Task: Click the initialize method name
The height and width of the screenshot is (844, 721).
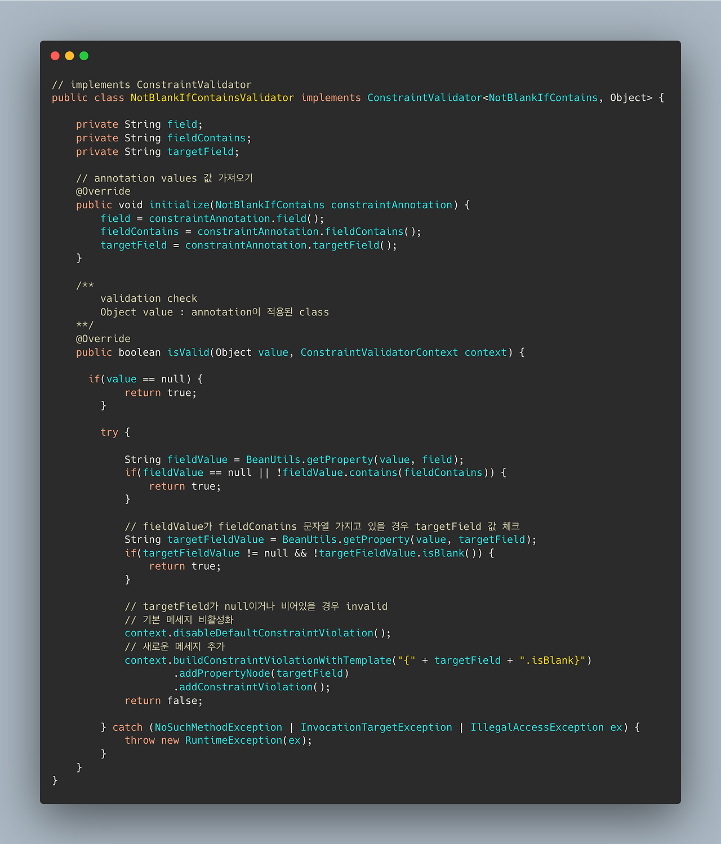Action: (x=179, y=205)
